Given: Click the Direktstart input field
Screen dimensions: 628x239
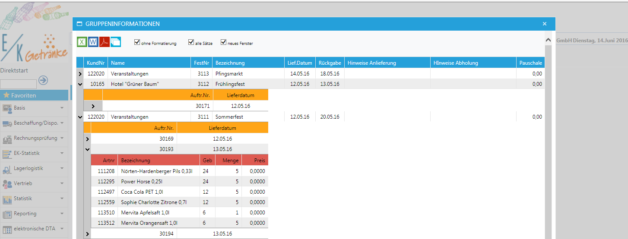Looking at the screenshot, I should [18, 84].
